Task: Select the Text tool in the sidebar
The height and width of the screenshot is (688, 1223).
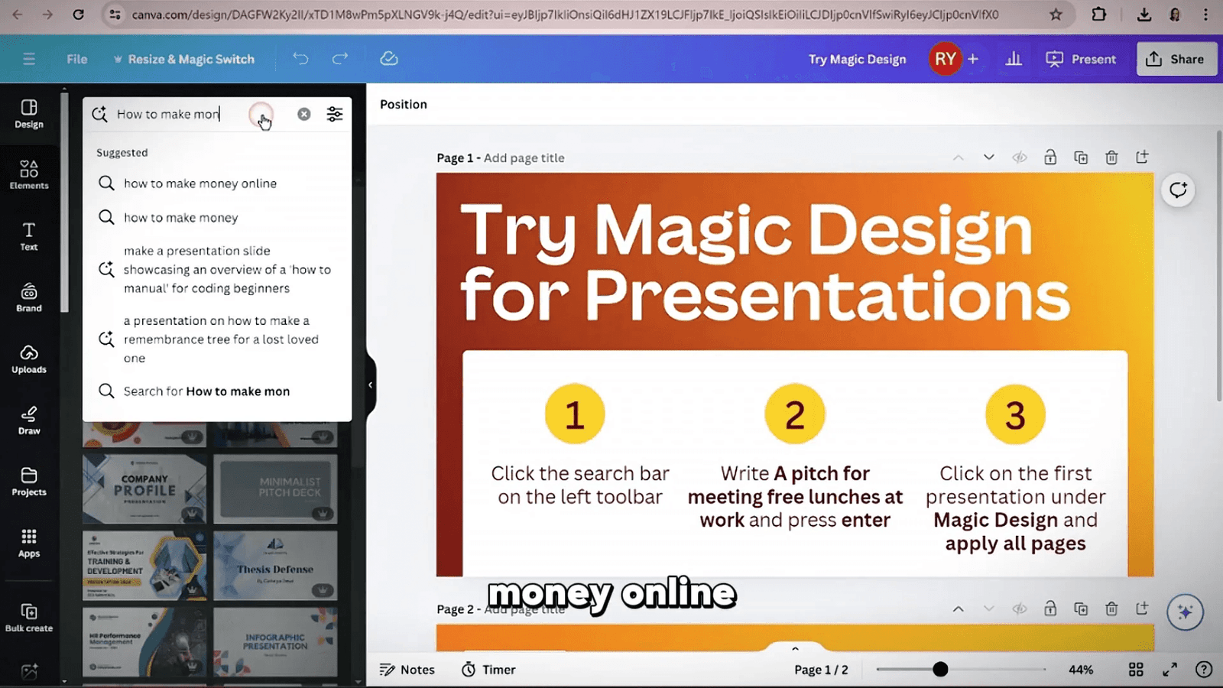Action: pos(29,236)
